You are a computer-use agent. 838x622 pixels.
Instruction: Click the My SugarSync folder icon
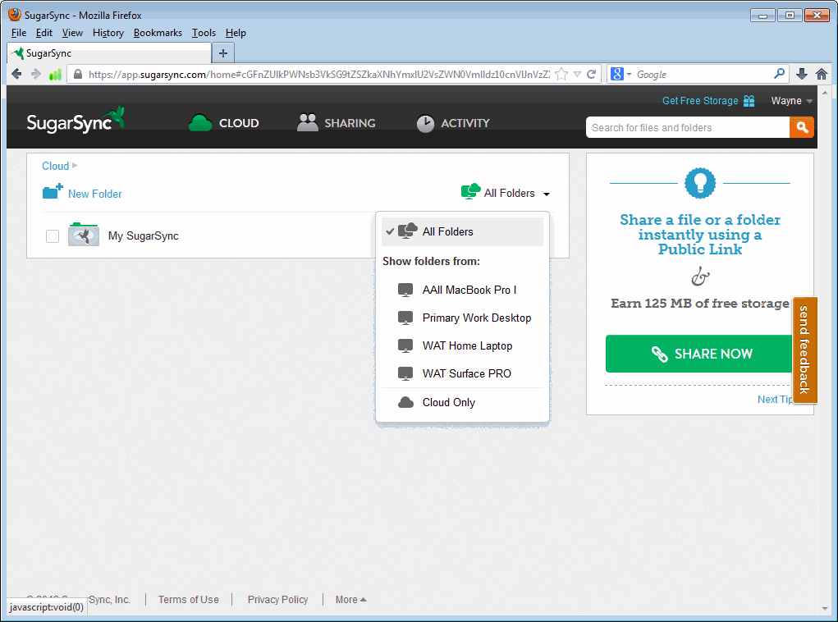click(x=83, y=235)
